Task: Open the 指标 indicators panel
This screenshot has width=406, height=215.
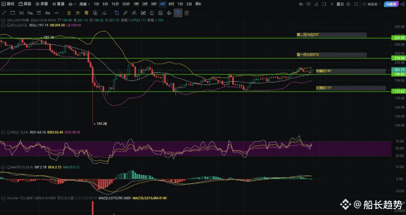Action: 8,4
